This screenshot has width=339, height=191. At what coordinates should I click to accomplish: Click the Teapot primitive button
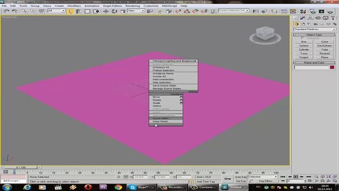click(304, 57)
